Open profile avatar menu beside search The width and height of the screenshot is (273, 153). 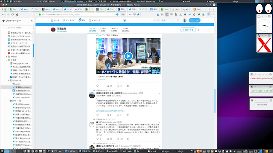[185, 20]
